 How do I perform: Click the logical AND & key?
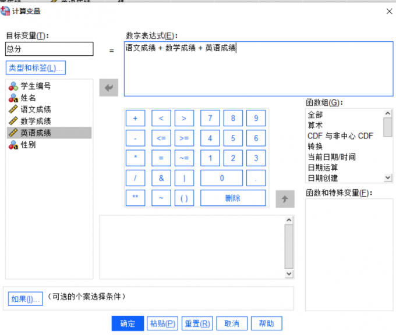tap(161, 178)
